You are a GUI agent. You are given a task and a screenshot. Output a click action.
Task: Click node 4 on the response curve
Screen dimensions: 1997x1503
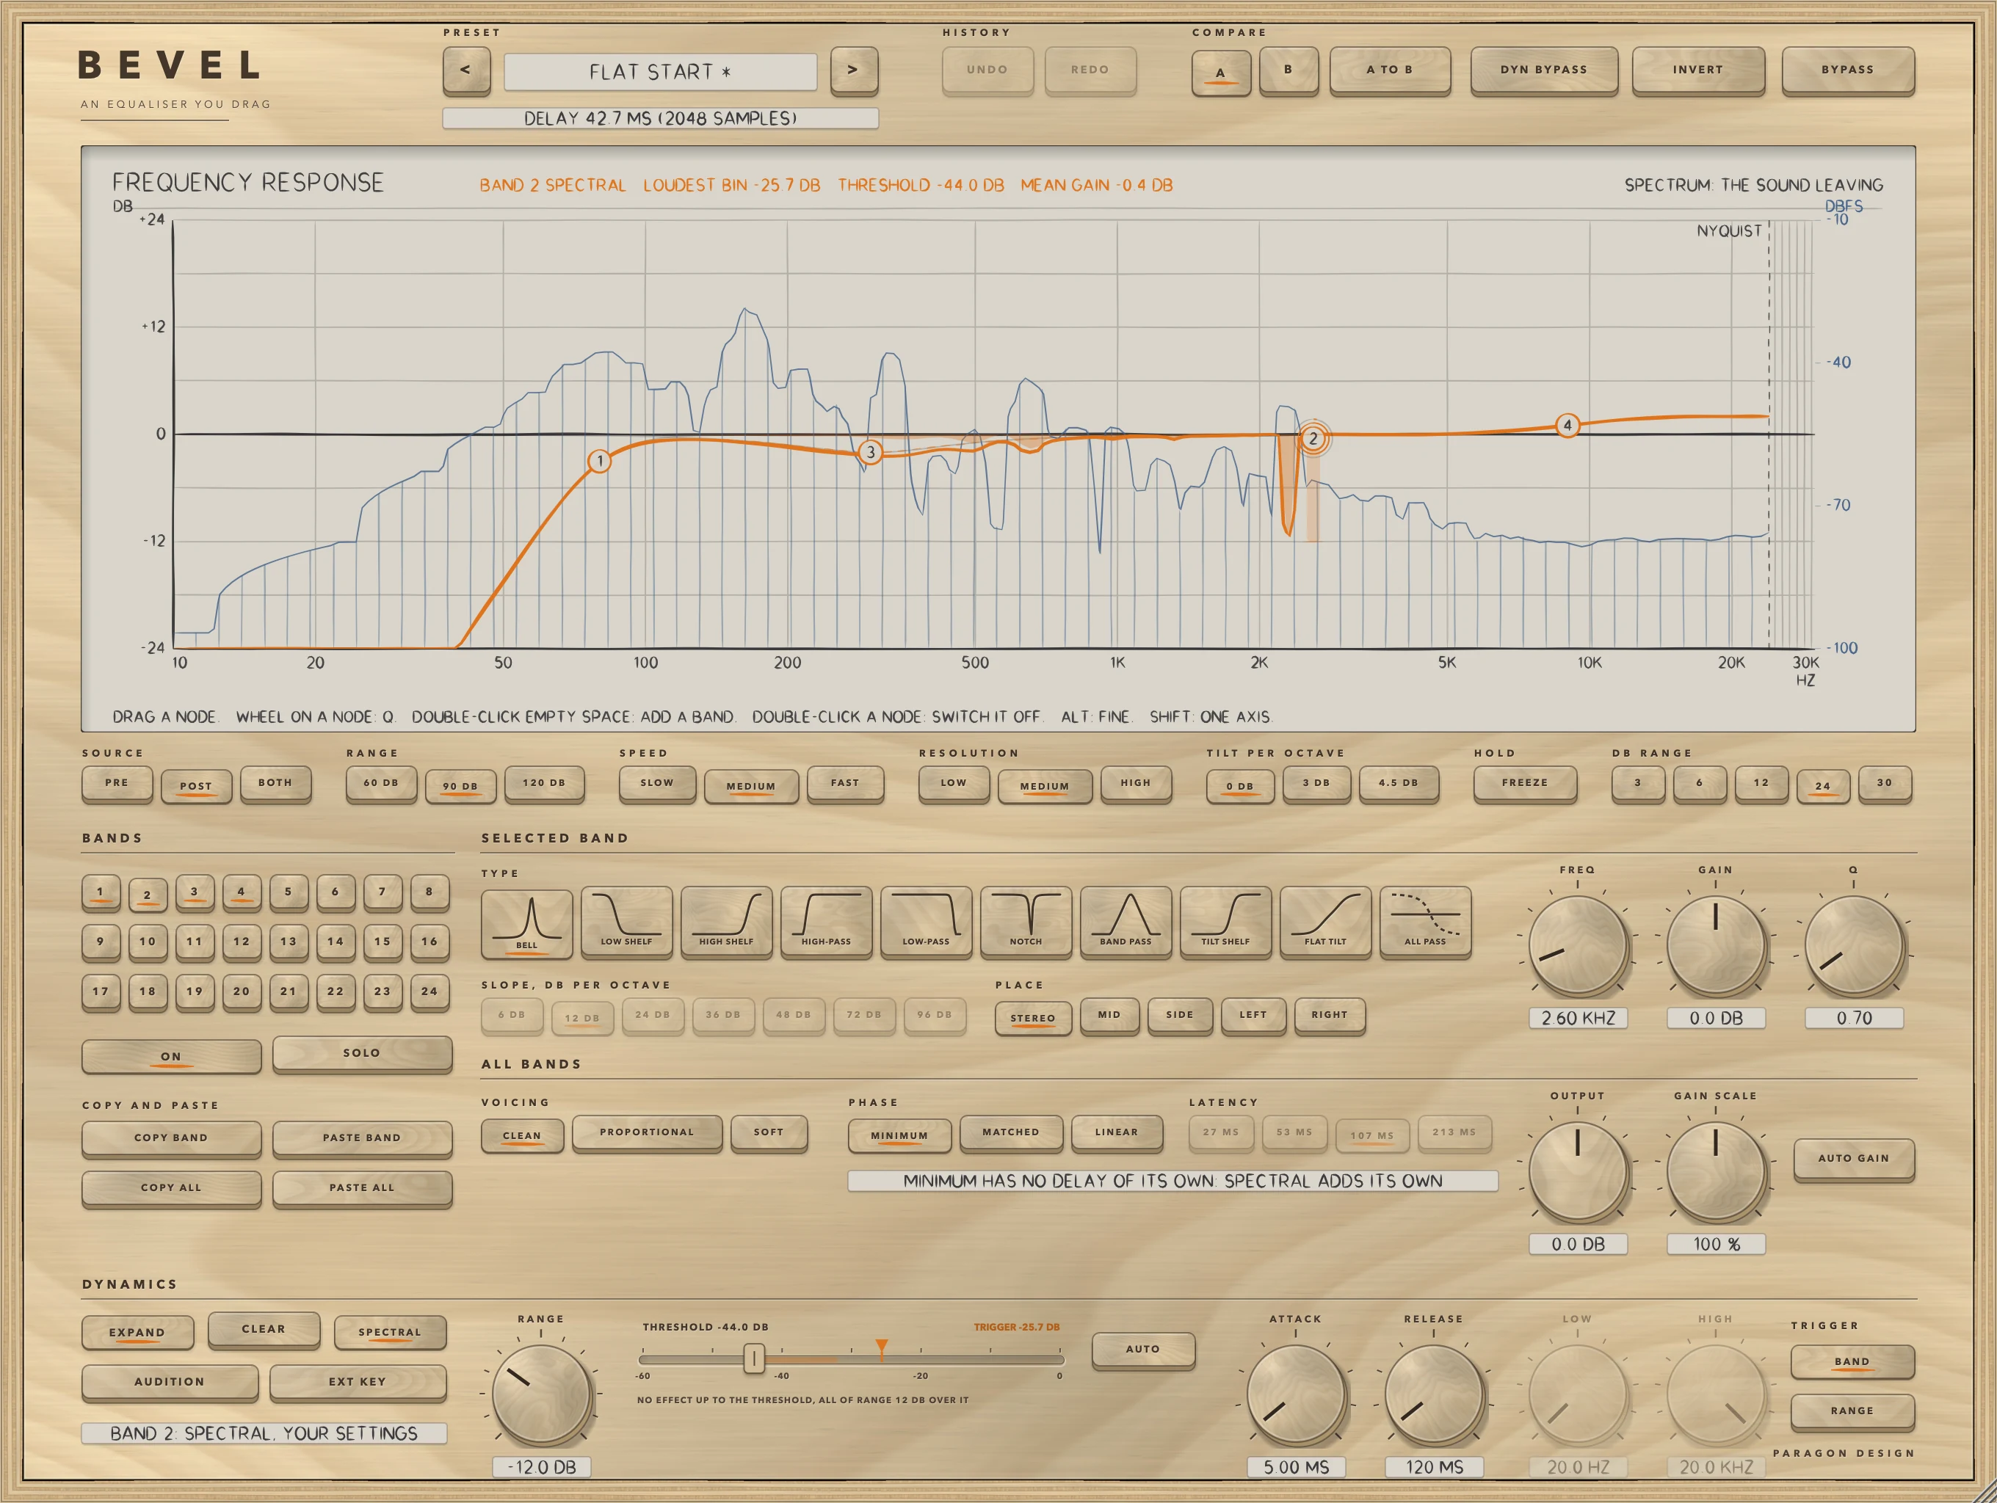1567,425
